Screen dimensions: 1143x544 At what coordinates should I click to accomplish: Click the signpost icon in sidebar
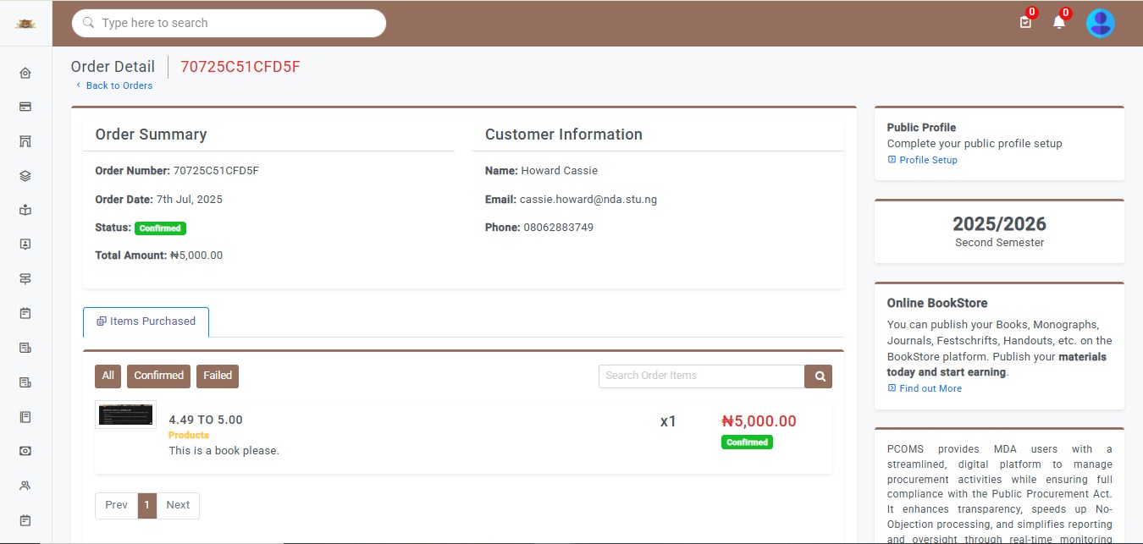click(x=25, y=279)
